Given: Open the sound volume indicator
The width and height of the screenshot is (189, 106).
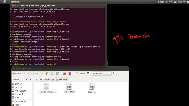Looking at the screenshot, I should 171,2.
